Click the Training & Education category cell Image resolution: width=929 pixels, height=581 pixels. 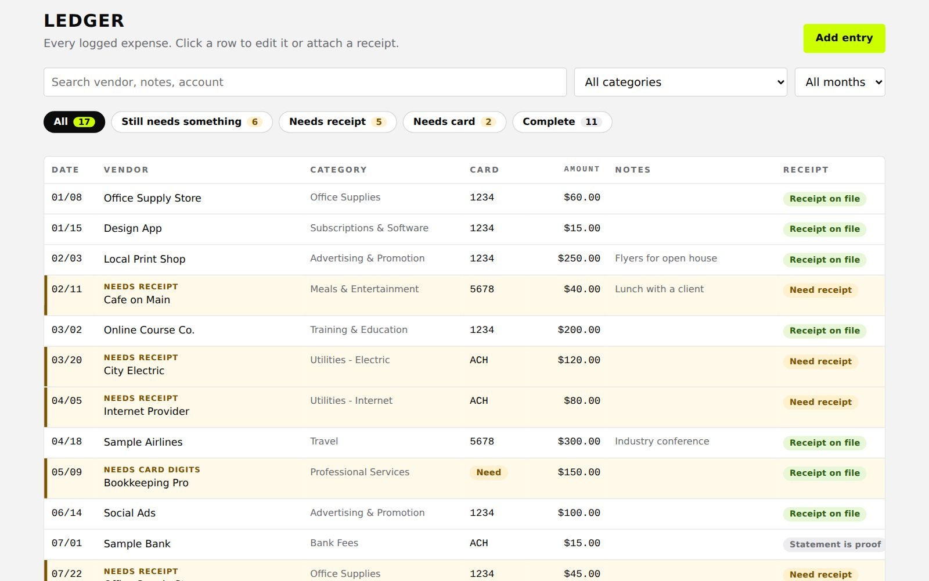(x=359, y=329)
